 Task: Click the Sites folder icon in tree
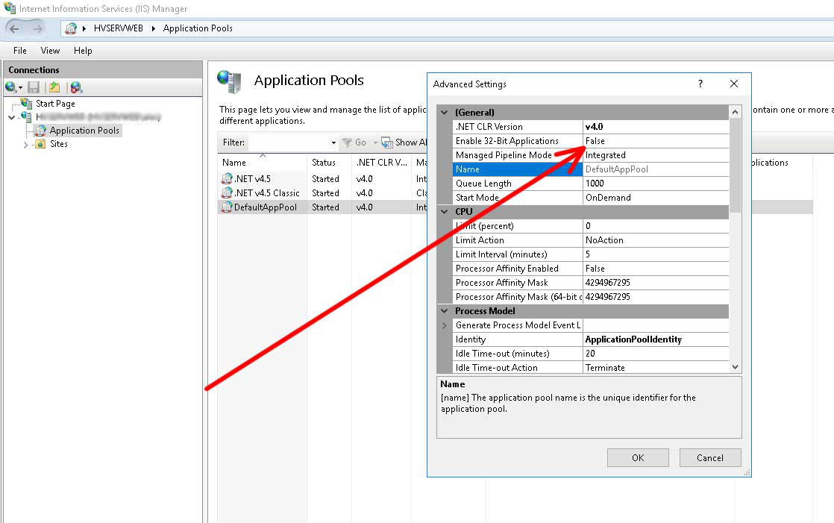click(40, 144)
